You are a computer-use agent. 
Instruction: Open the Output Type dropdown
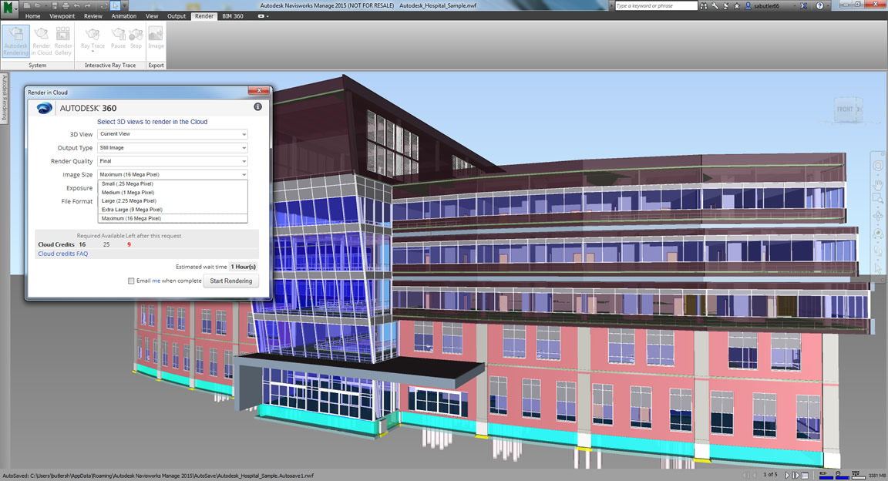pyautogui.click(x=173, y=148)
